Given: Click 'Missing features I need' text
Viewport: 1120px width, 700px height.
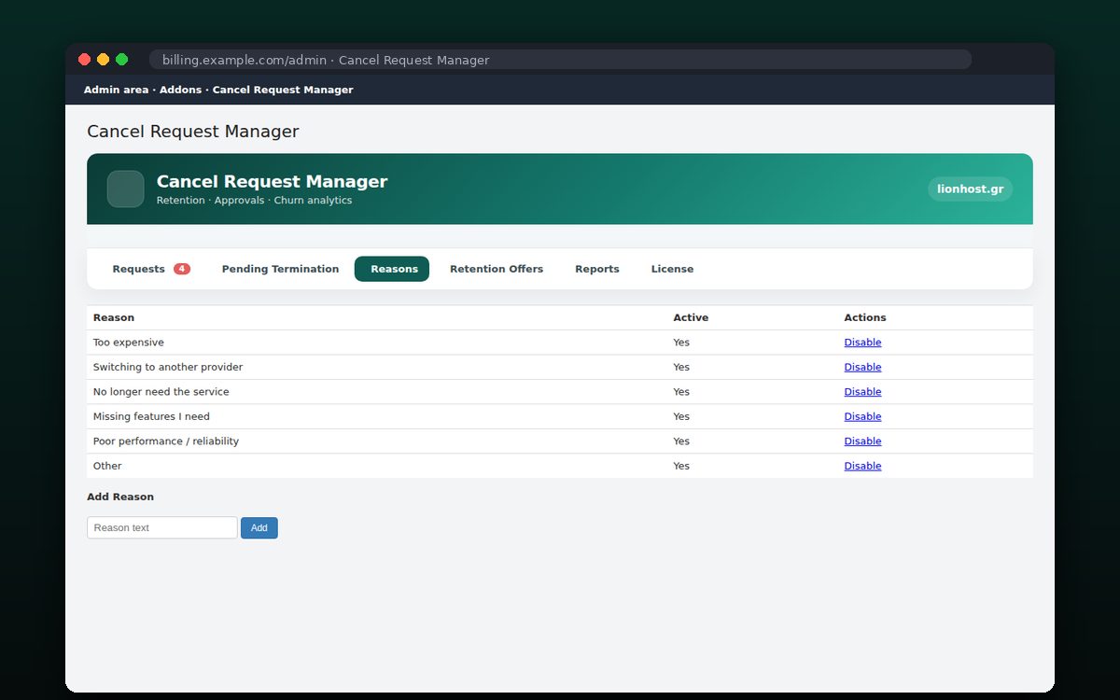Looking at the screenshot, I should click(151, 416).
